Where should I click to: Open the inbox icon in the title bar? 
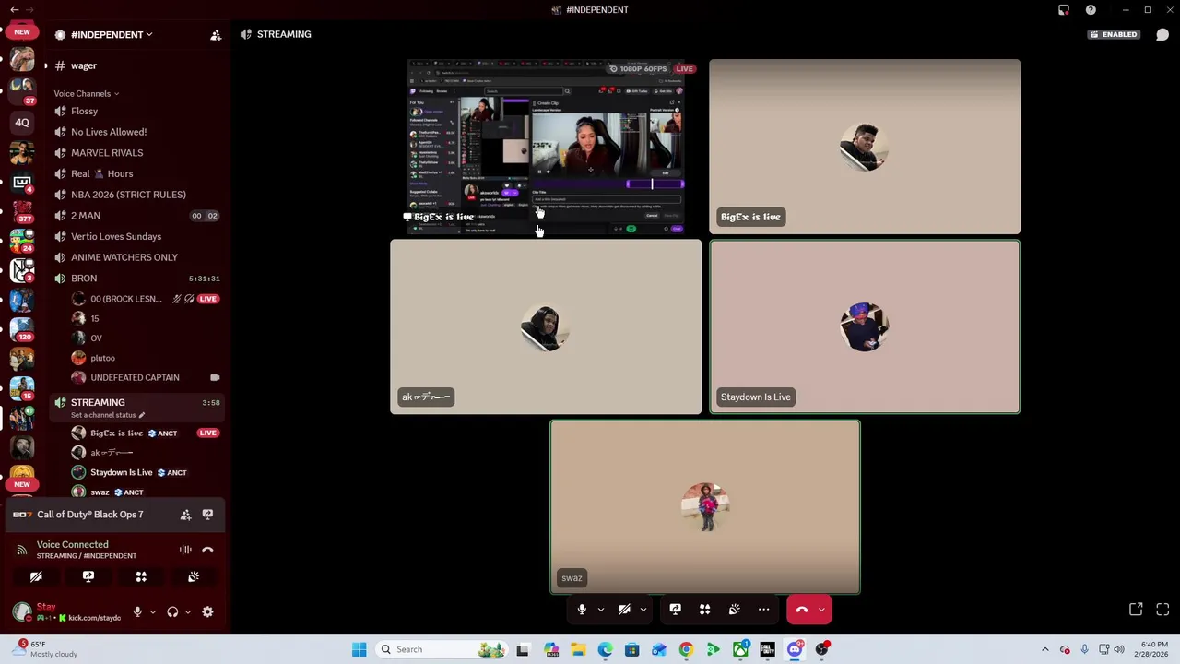point(1064,10)
